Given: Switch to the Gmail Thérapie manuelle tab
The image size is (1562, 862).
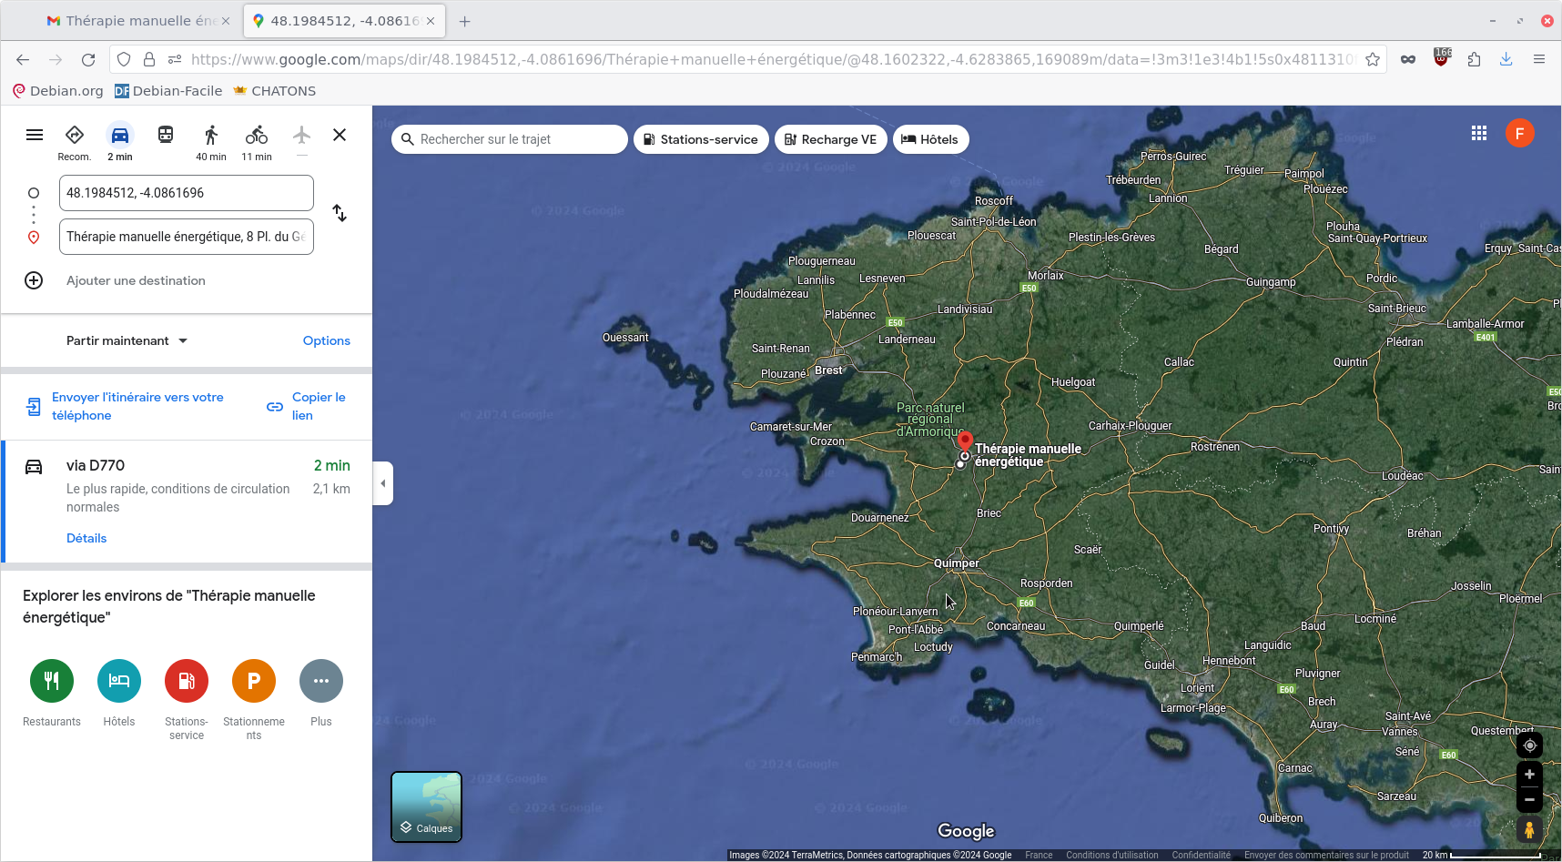Looking at the screenshot, I should pyautogui.click(x=132, y=20).
